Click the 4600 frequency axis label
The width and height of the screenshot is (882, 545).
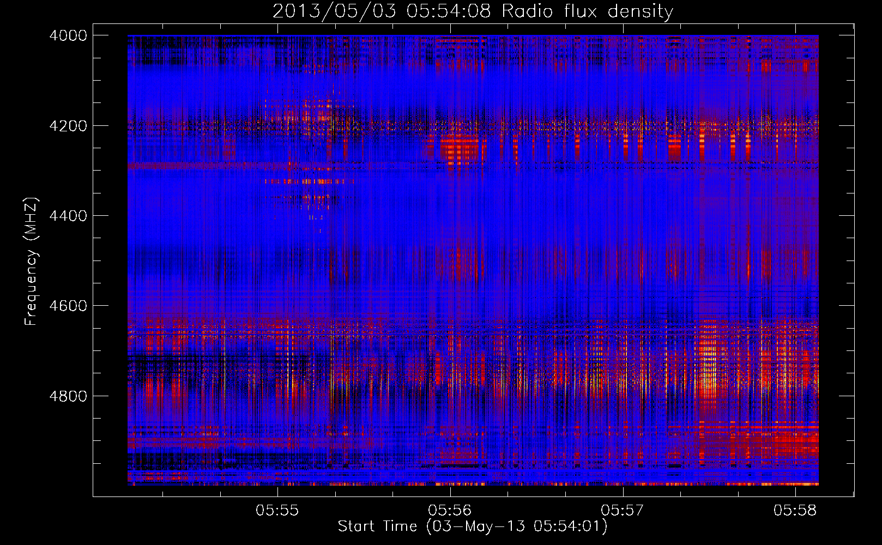point(68,306)
